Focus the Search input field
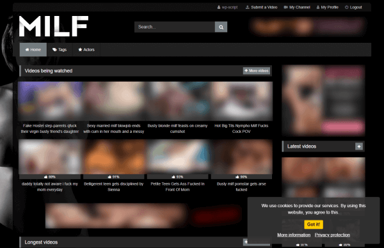Viewport: 384px width, 248px height. pos(175,27)
